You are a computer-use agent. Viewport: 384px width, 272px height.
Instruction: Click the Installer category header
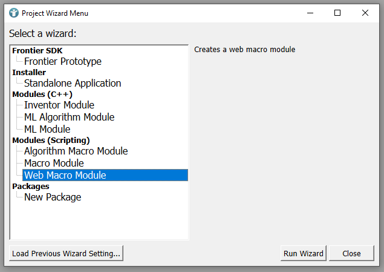(x=29, y=73)
